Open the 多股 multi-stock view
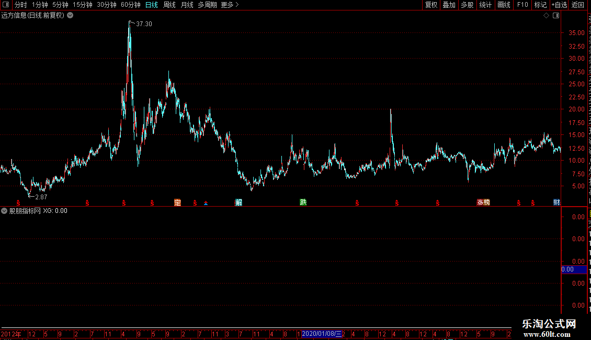 [468, 5]
